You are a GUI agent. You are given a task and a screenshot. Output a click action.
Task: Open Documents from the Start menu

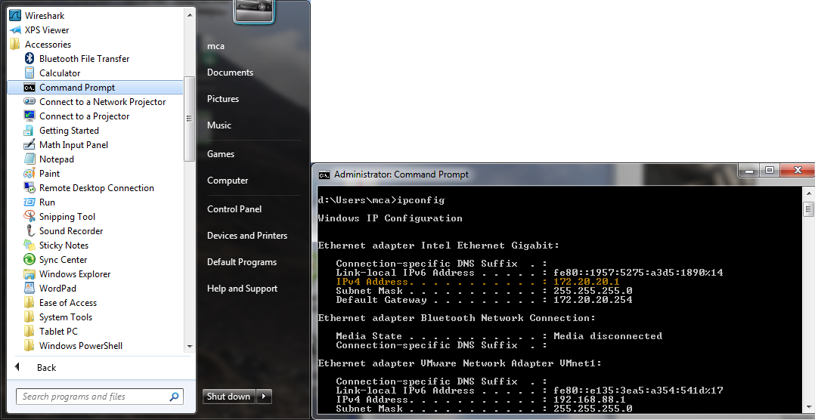(x=231, y=73)
